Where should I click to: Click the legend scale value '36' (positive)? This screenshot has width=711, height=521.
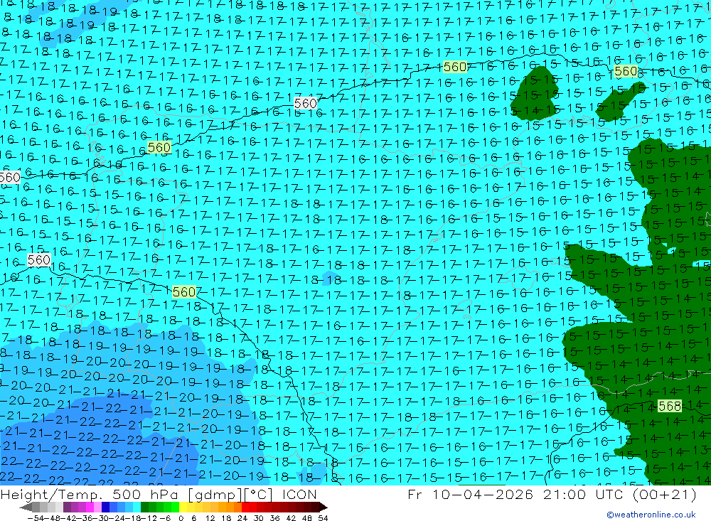tap(274, 518)
